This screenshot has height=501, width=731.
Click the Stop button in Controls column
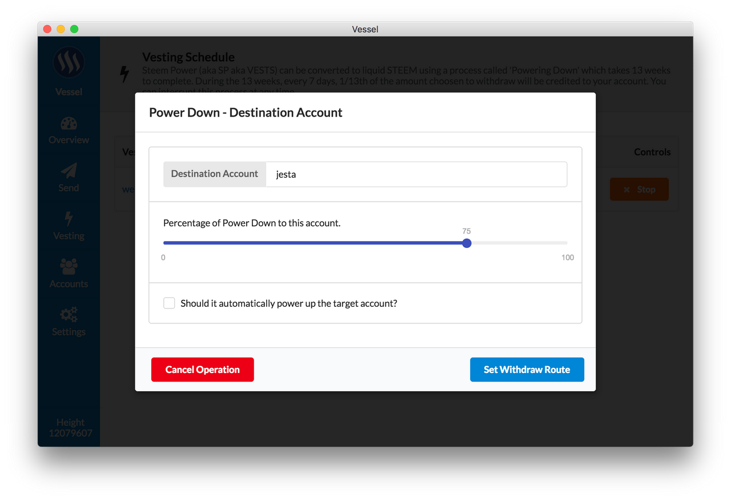tap(639, 189)
